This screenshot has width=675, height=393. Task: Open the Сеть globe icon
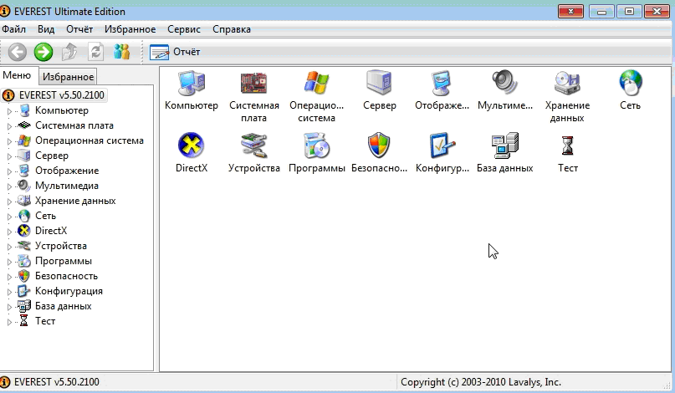tap(630, 83)
